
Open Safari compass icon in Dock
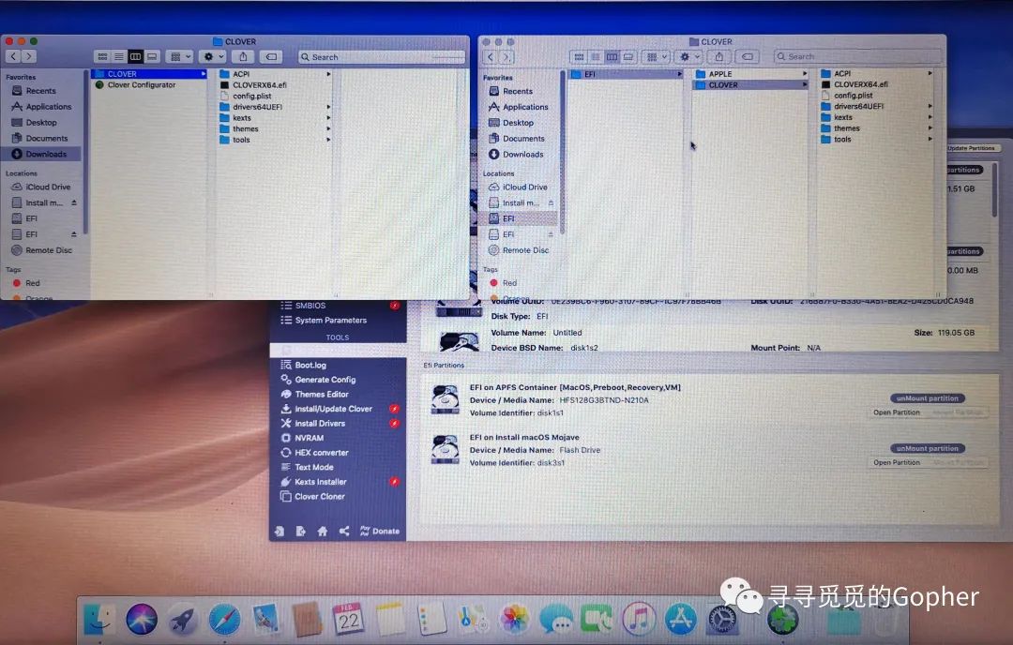225,619
